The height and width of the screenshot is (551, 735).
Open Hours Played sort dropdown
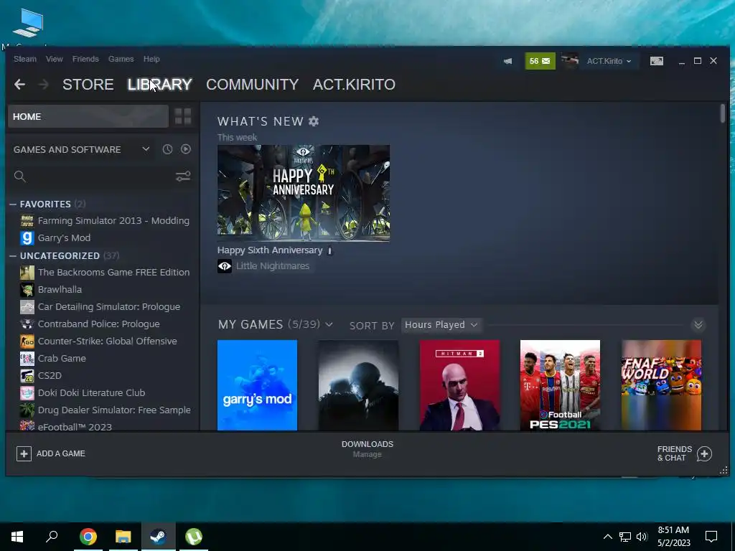pos(441,325)
